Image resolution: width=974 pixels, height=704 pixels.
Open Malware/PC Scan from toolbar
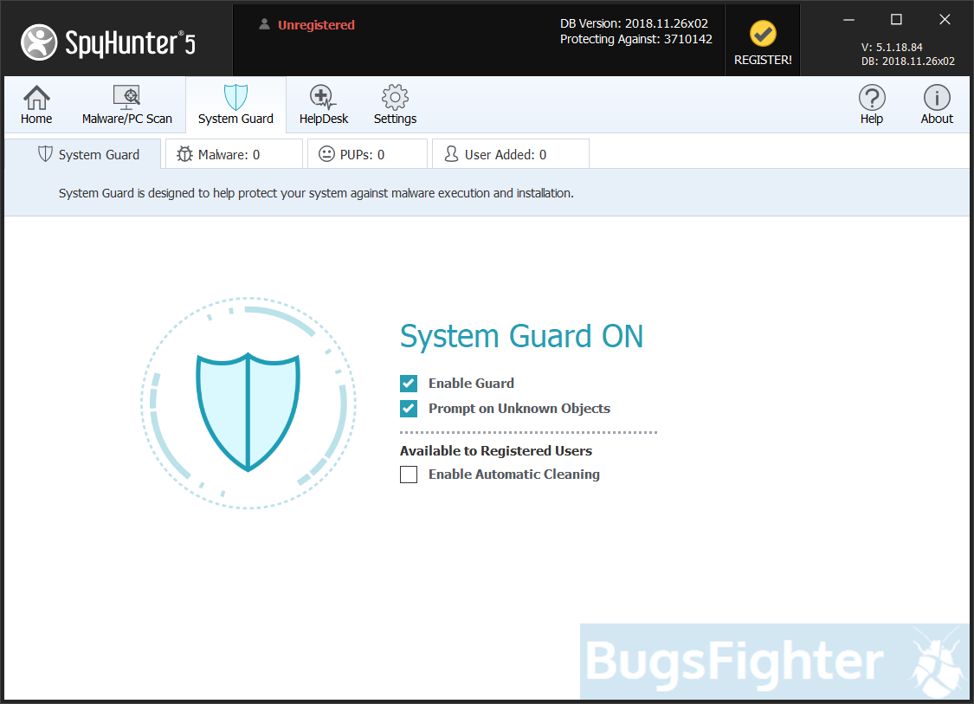(x=127, y=97)
